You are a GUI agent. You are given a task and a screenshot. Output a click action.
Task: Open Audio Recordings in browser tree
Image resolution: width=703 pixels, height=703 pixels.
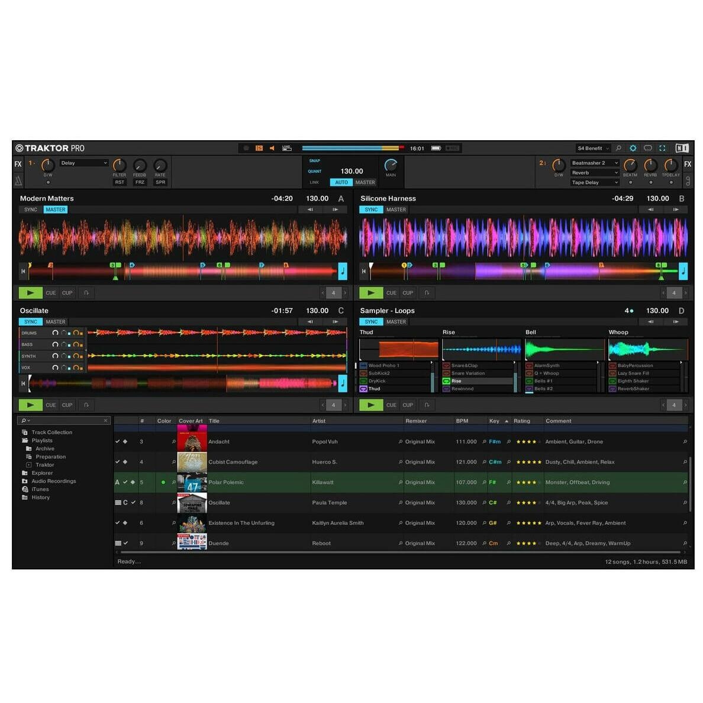[54, 481]
